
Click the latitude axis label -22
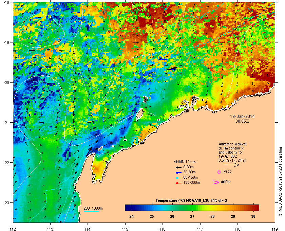point(6,162)
